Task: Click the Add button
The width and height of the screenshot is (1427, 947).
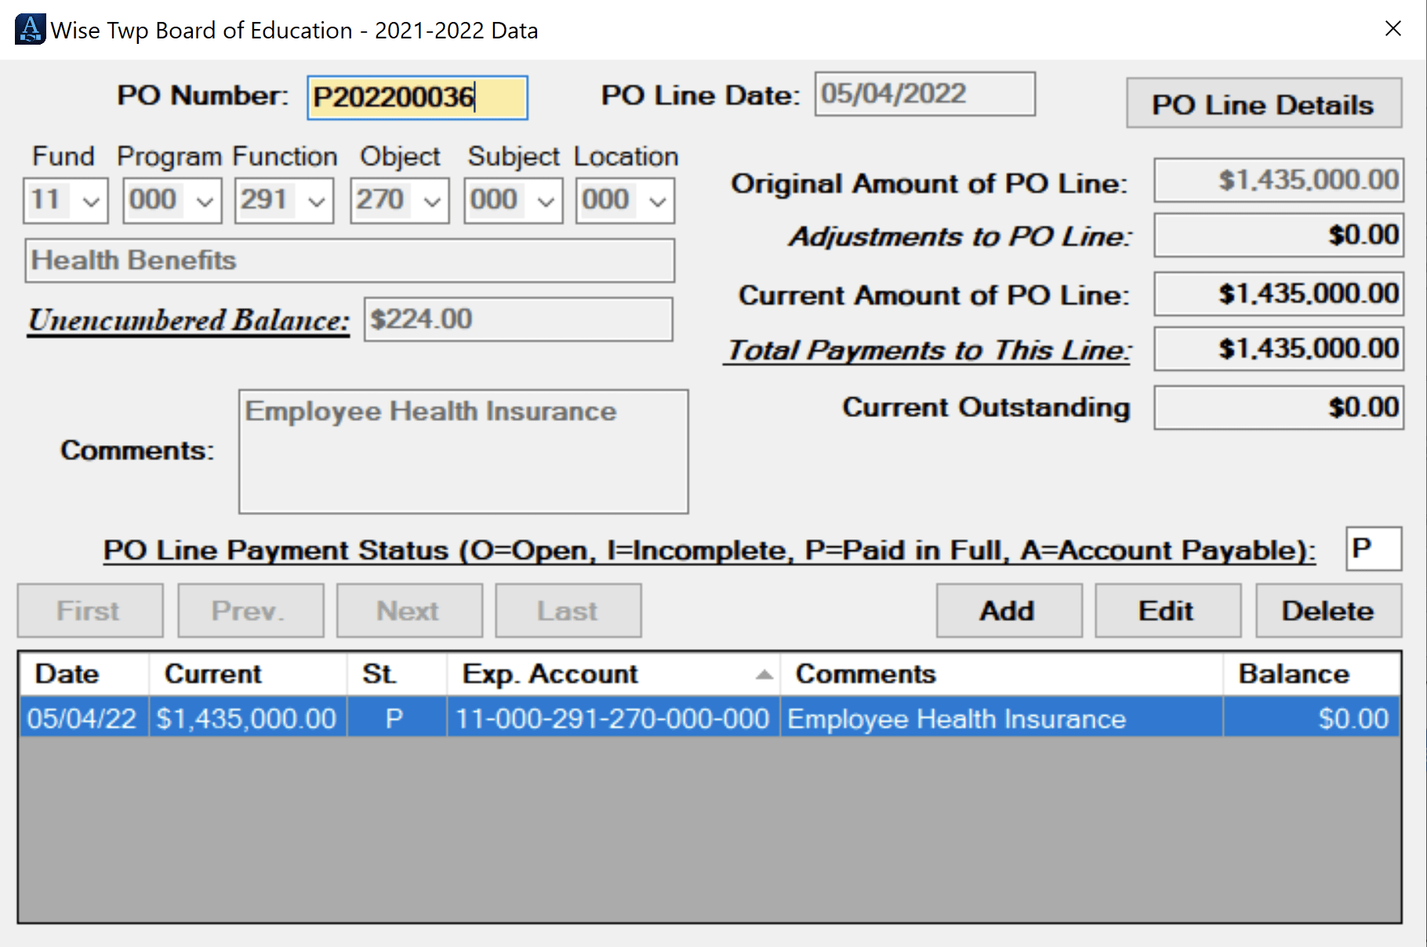Action: [x=1008, y=610]
